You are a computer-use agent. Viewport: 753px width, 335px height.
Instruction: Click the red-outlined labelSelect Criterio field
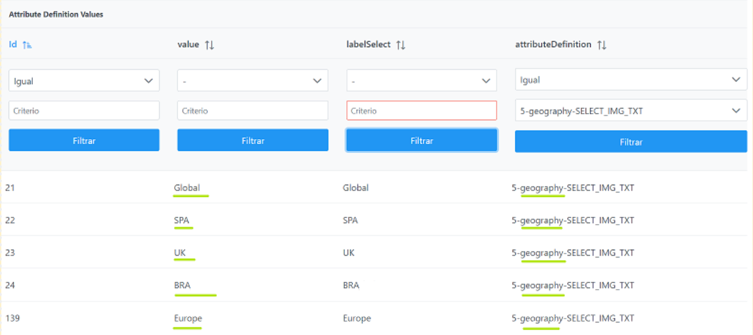tap(421, 110)
